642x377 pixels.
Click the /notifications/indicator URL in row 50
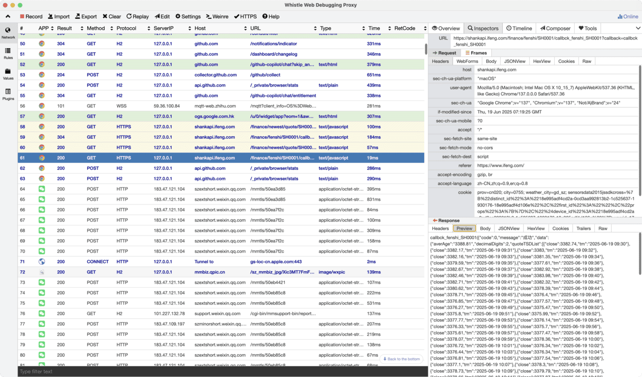tap(274, 44)
